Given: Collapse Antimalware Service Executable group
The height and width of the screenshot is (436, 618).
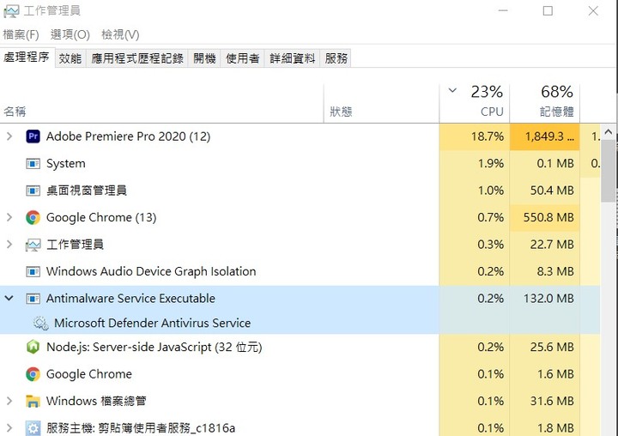Looking at the screenshot, I should point(9,299).
